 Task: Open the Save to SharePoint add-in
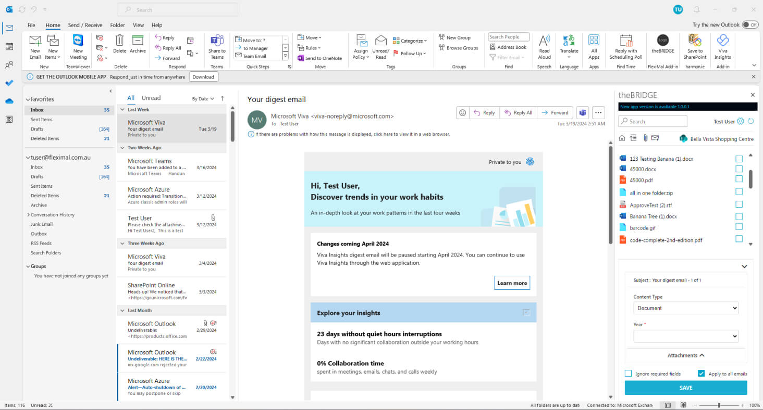pyautogui.click(x=695, y=47)
